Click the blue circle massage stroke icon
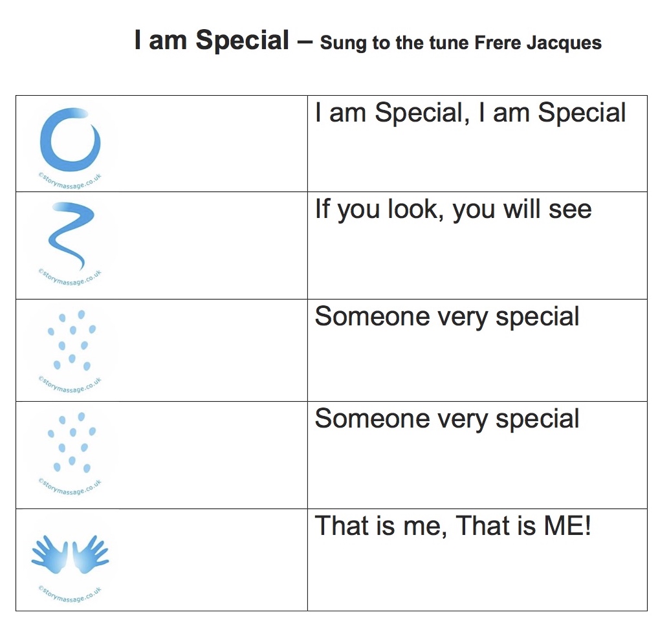Screen dimensions: 669x621 70,140
